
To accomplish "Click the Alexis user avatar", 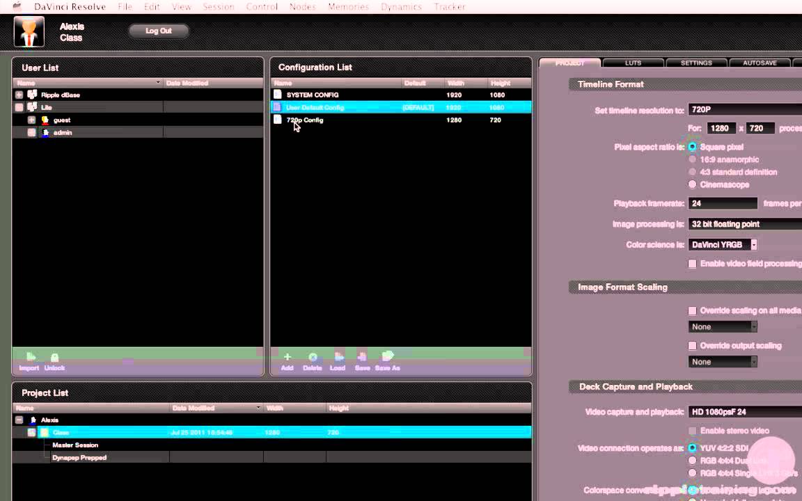I will click(29, 32).
